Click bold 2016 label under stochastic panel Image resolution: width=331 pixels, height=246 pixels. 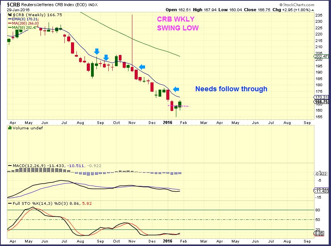pyautogui.click(x=167, y=241)
